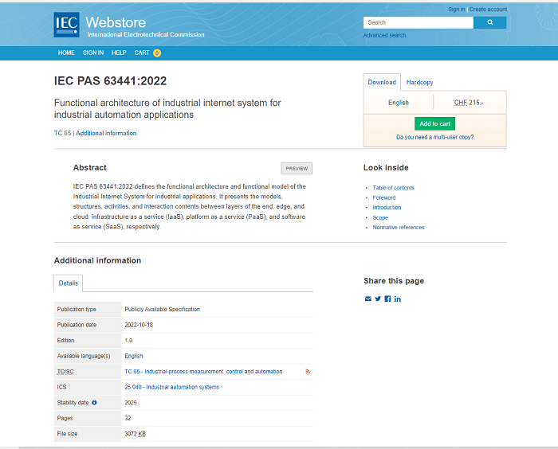
Task: Click the PREVIEW button
Action: (297, 169)
